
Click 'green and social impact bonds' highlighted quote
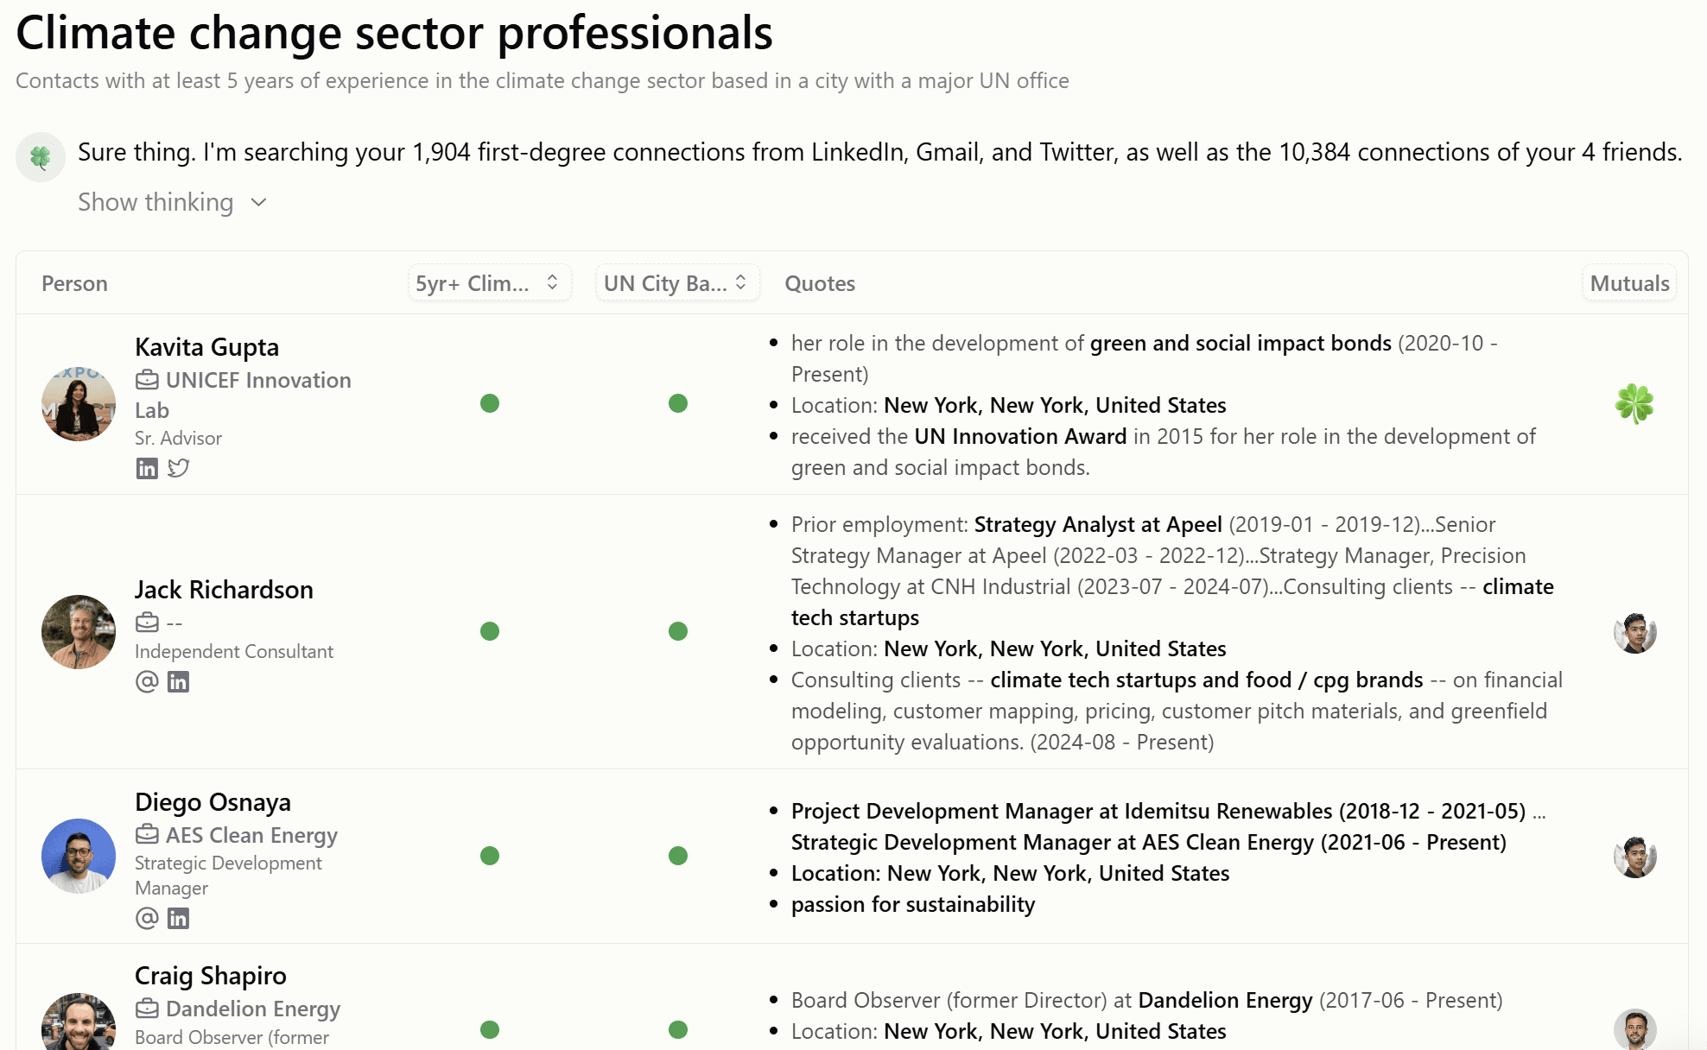coord(1241,344)
